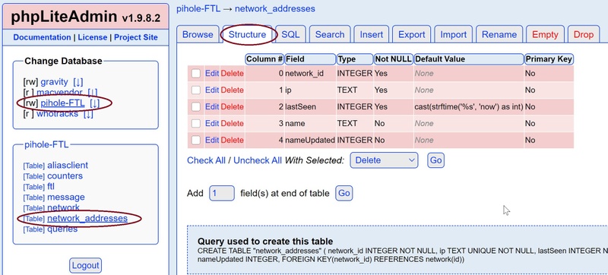Viewport: 608px width, 275px height.
Task: Tick checkbox for network_id row
Action: (196, 73)
